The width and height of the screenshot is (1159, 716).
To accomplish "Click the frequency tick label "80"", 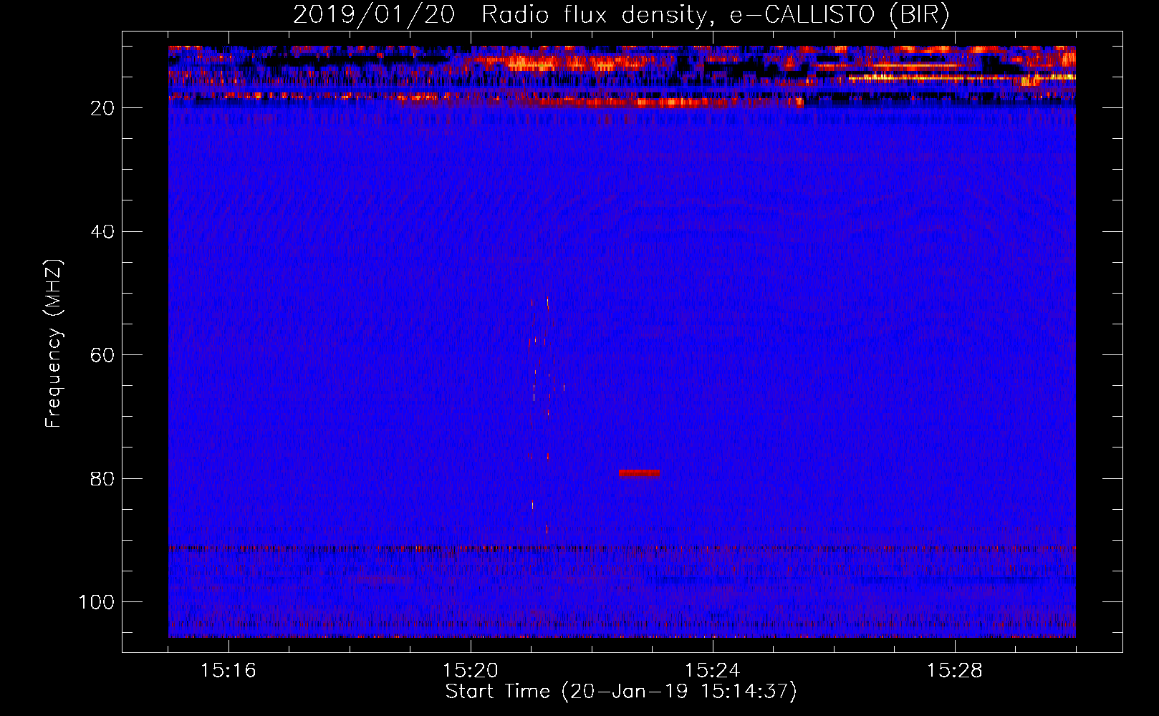I will point(103,478).
